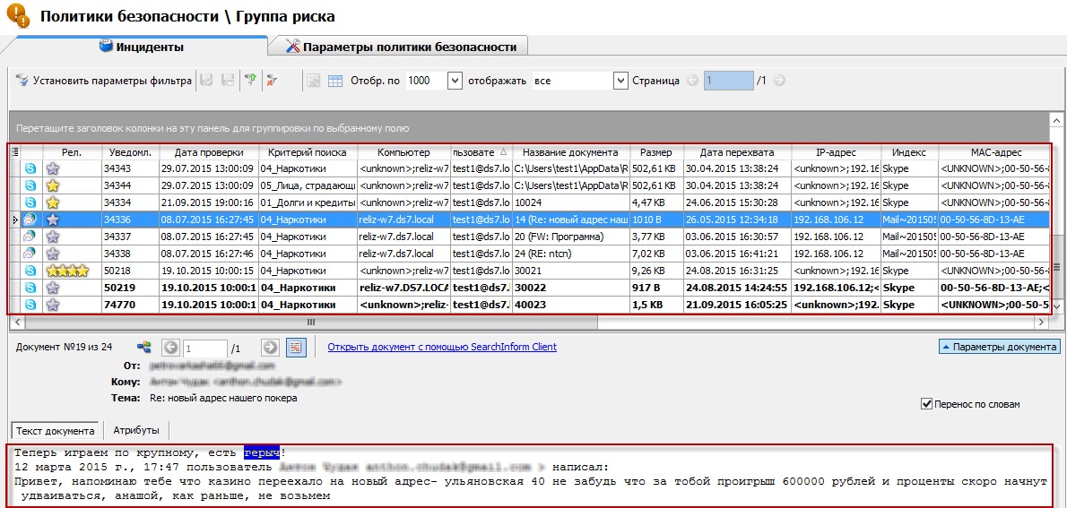Image resolution: width=1067 pixels, height=508 pixels.
Task: Click the Установить параметры фильтра button
Action: pyautogui.click(x=103, y=81)
